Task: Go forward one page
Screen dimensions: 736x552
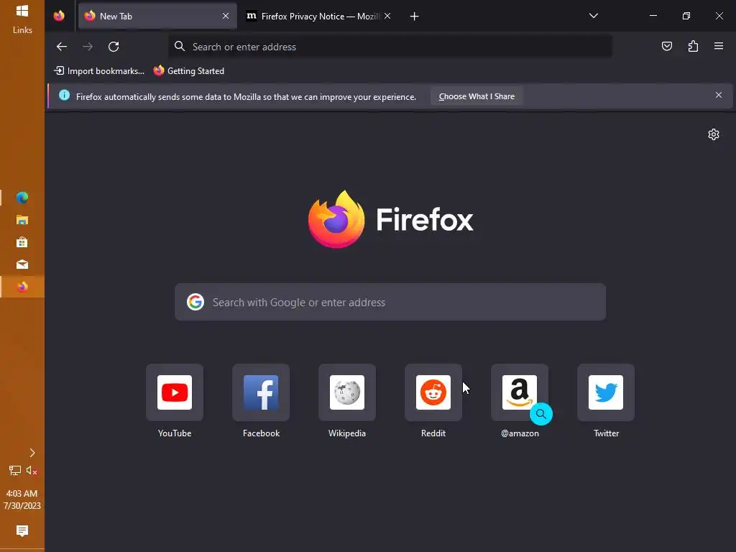Action: coord(87,47)
